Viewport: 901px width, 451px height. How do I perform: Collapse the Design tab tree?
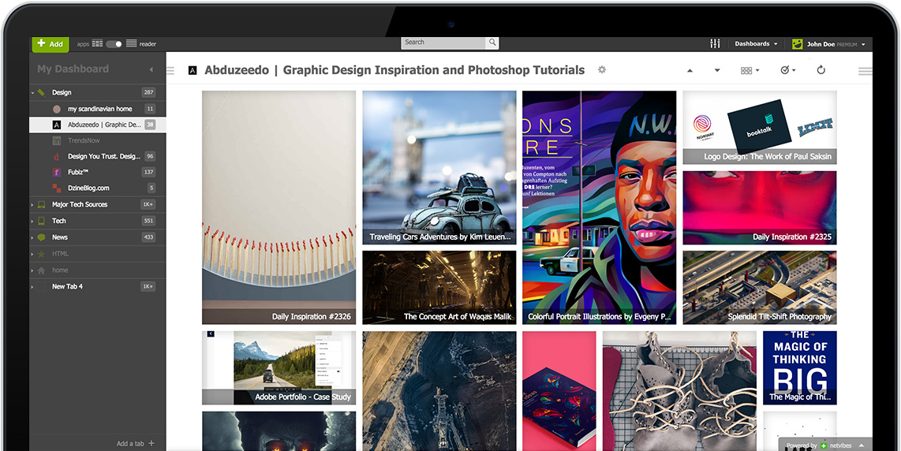click(x=33, y=93)
